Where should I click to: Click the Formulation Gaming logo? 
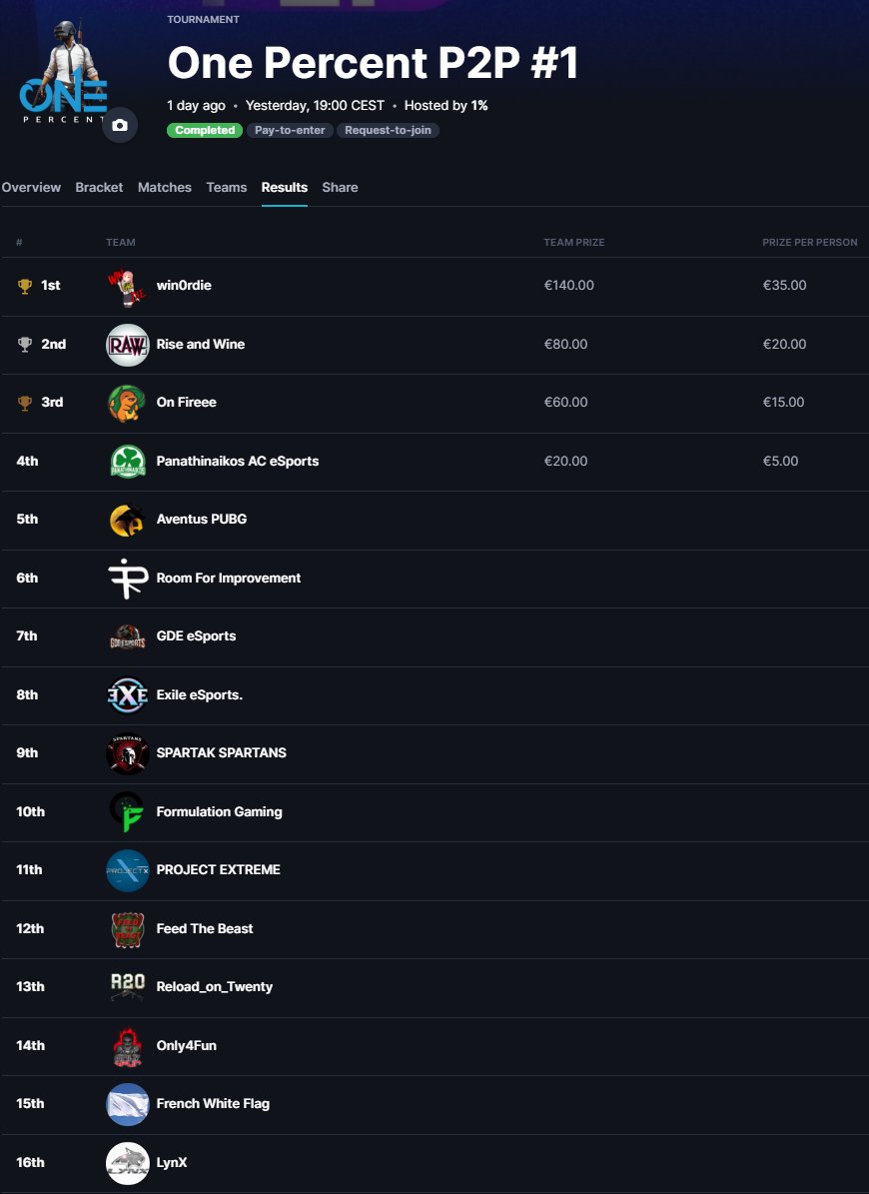pos(127,812)
